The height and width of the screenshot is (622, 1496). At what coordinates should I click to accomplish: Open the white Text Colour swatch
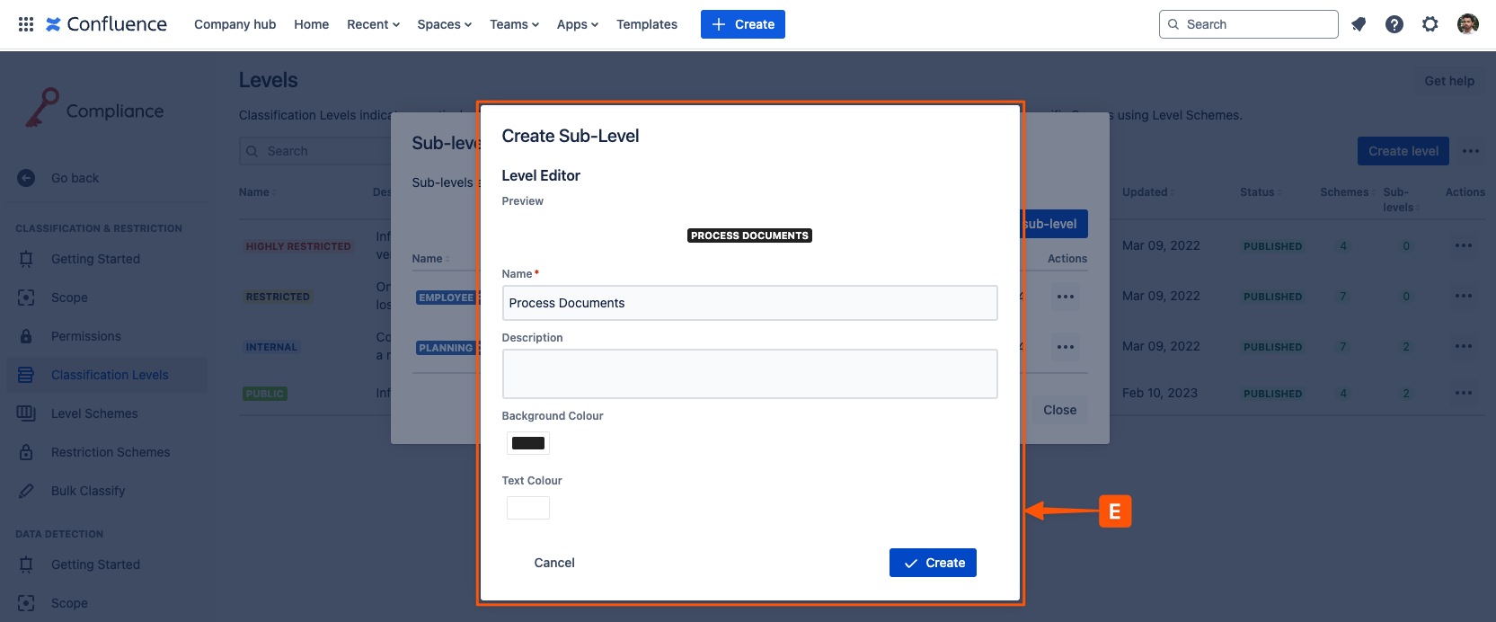click(x=528, y=508)
